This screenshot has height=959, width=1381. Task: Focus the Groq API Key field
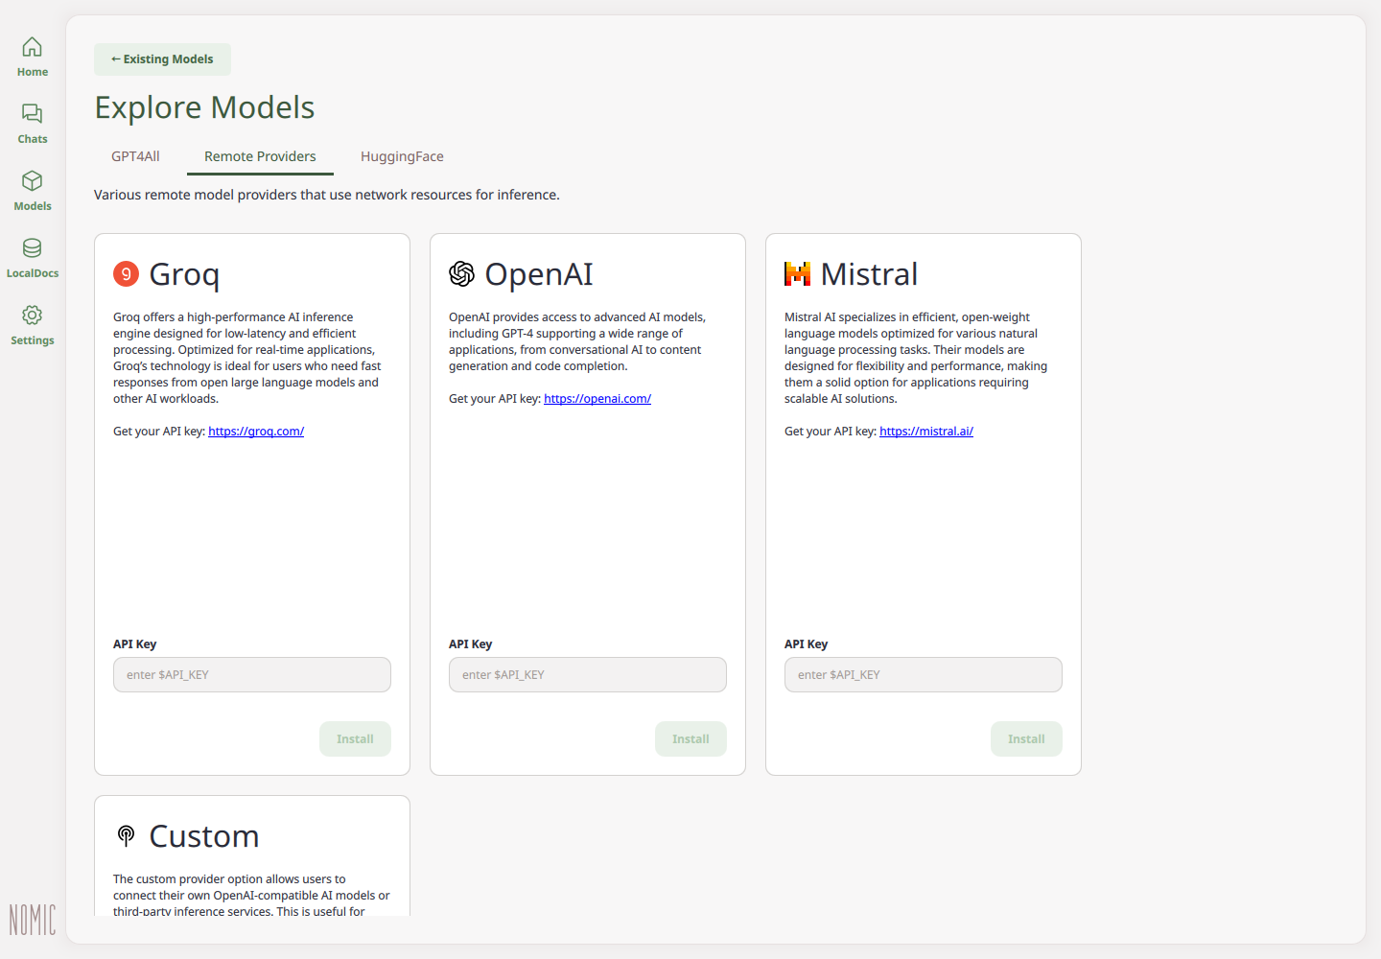[x=252, y=674]
